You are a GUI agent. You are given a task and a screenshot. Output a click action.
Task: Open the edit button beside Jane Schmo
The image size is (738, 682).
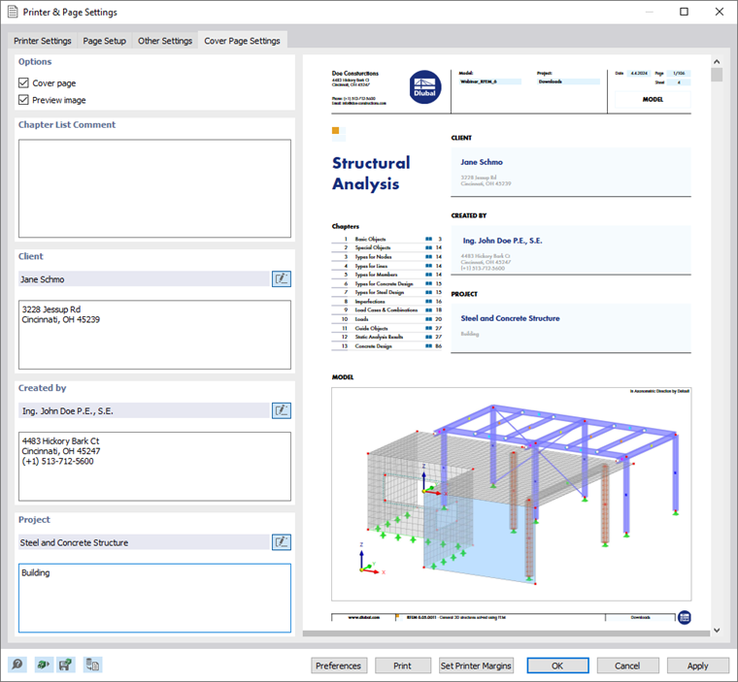click(x=282, y=279)
